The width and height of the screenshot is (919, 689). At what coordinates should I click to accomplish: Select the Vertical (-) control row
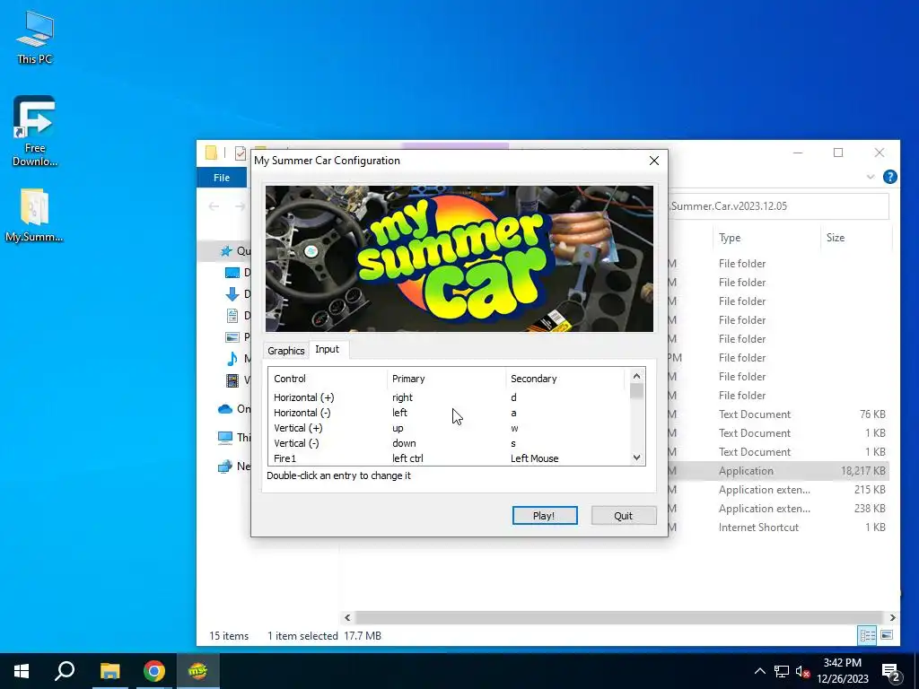pyautogui.click(x=447, y=443)
